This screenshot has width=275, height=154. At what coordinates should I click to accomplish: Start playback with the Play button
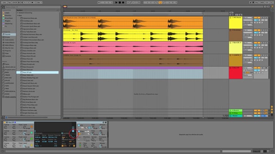click(116, 3)
